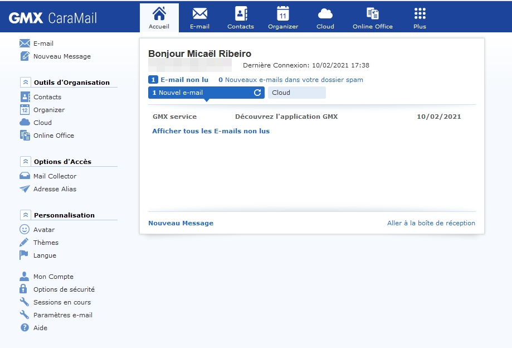Click the unread count badge showing 1
512x348 pixels.
pyautogui.click(x=153, y=79)
